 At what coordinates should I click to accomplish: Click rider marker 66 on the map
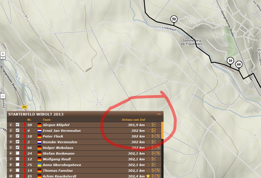pos(239,65)
